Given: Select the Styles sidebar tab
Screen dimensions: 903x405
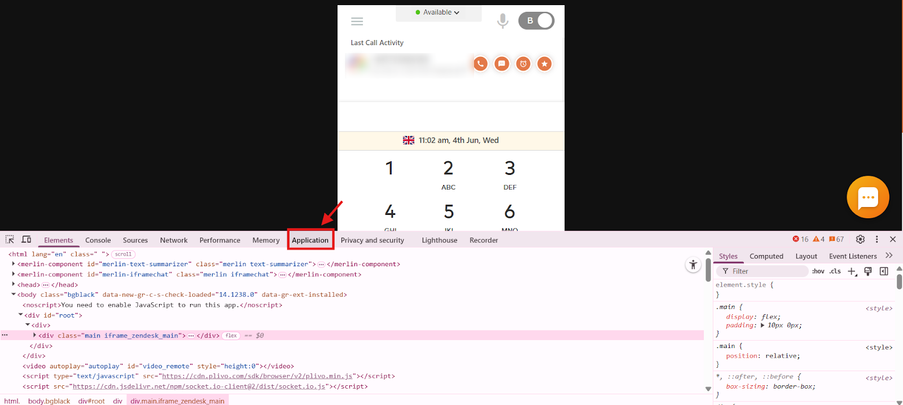Looking at the screenshot, I should 728,256.
